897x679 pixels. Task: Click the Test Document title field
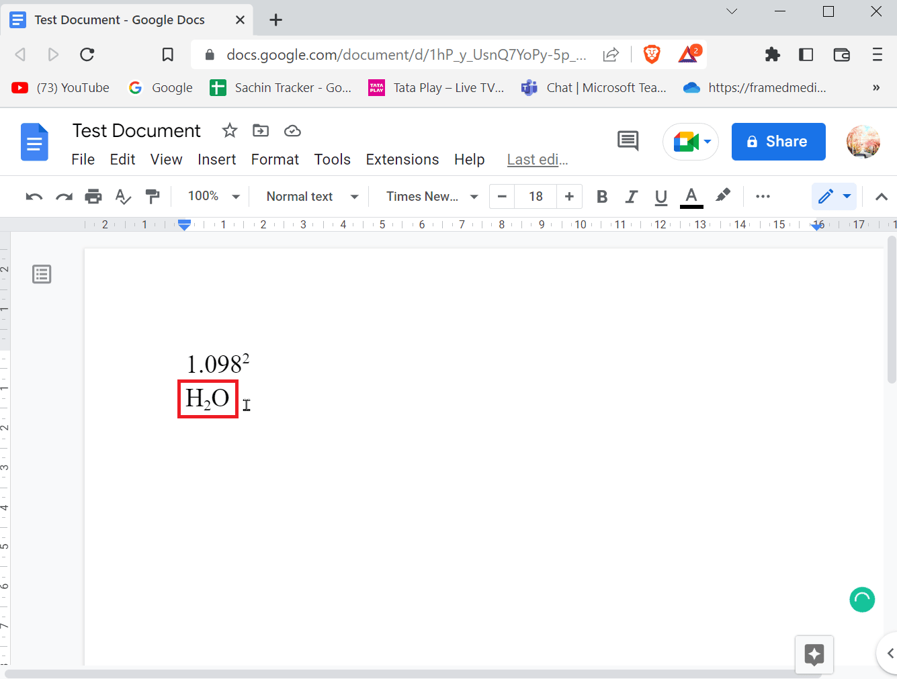136,130
